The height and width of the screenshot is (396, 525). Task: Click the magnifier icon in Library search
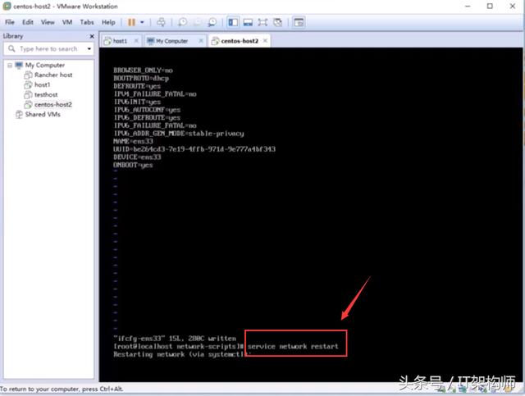pyautogui.click(x=11, y=49)
